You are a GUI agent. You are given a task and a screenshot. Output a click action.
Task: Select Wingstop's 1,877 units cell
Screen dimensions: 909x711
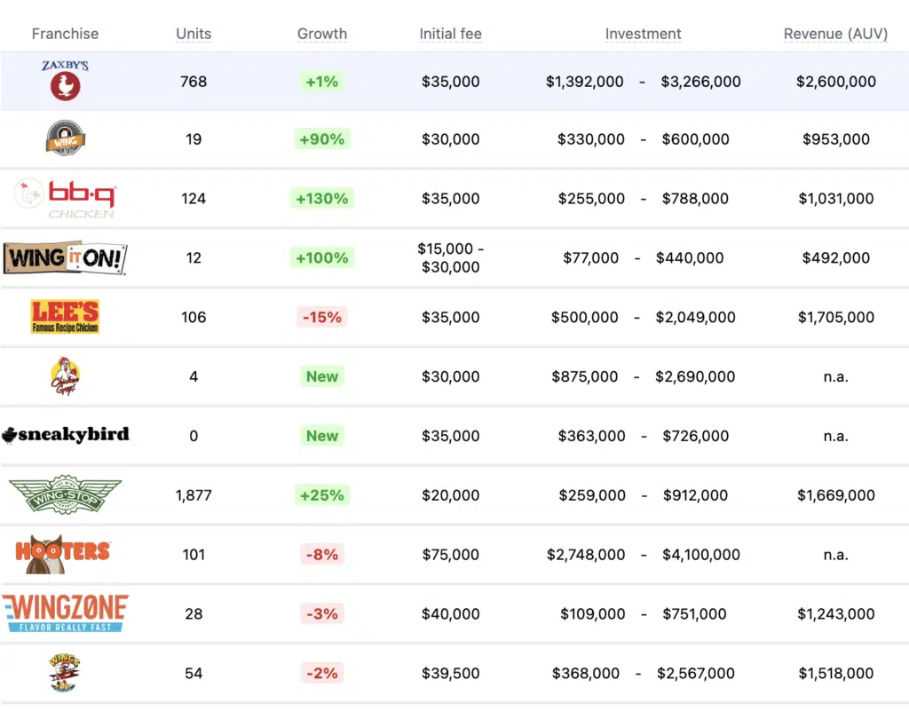pos(194,495)
